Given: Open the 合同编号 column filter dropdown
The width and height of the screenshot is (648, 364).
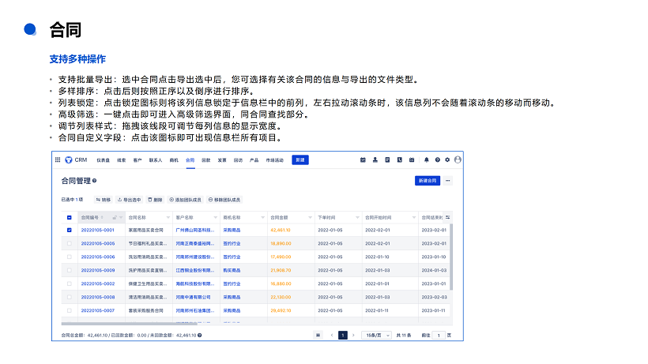Looking at the screenshot, I should pyautogui.click(x=121, y=217).
